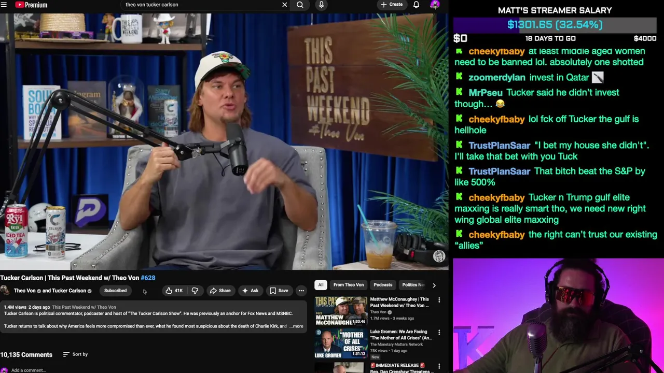Select the 'Politics' filter chip
Image resolution: width=664 pixels, height=373 pixels.
tap(413, 285)
